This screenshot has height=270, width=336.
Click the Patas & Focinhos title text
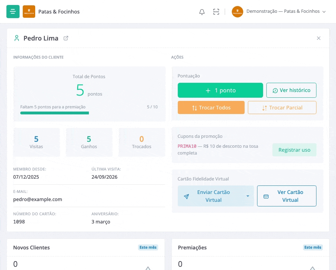coord(59,12)
